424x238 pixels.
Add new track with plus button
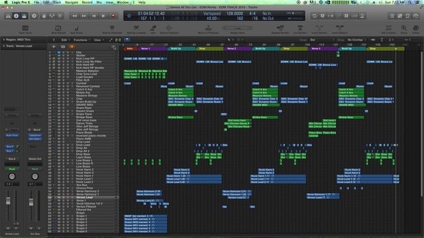54,47
